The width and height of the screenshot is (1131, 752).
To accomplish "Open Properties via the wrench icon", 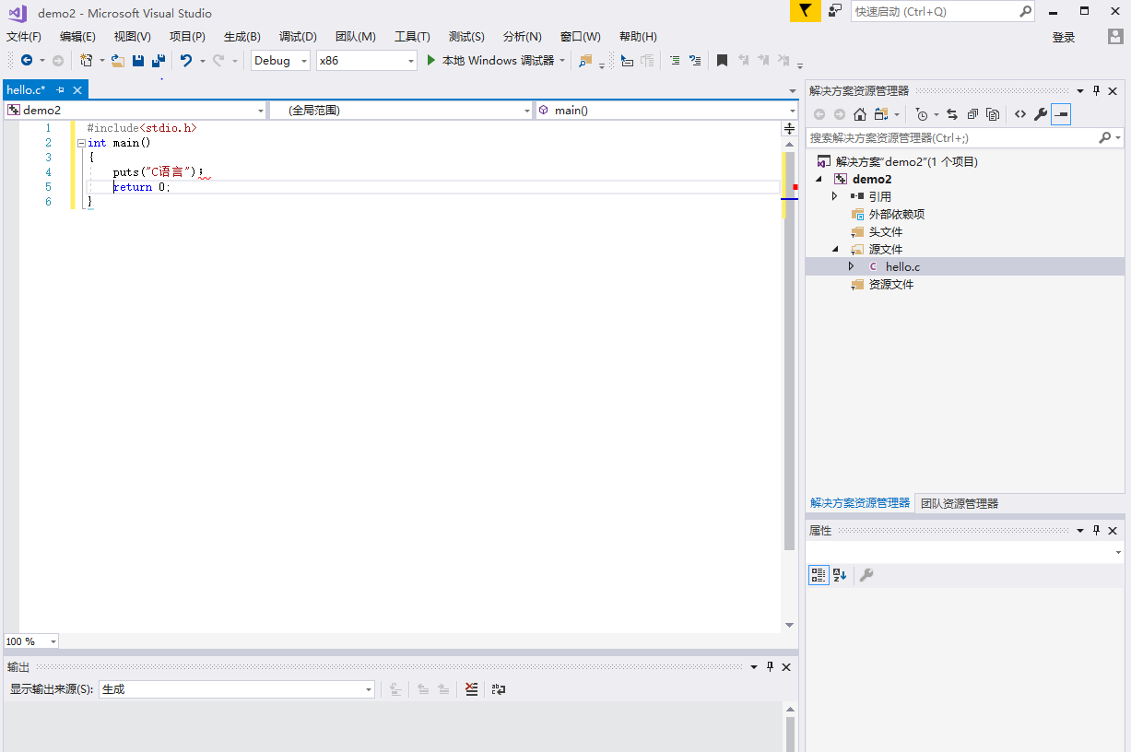I will click(x=1041, y=114).
